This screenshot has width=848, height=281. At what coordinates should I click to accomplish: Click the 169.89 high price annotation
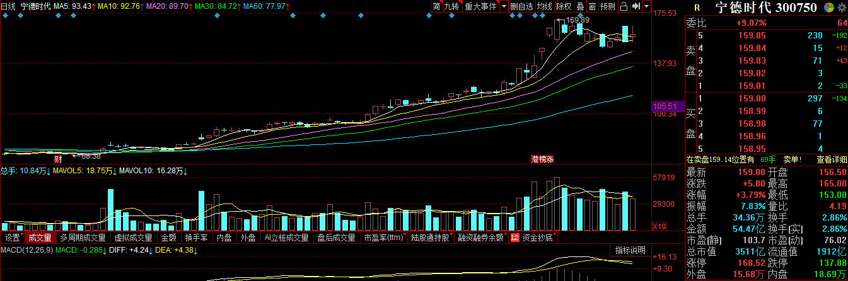point(577,21)
